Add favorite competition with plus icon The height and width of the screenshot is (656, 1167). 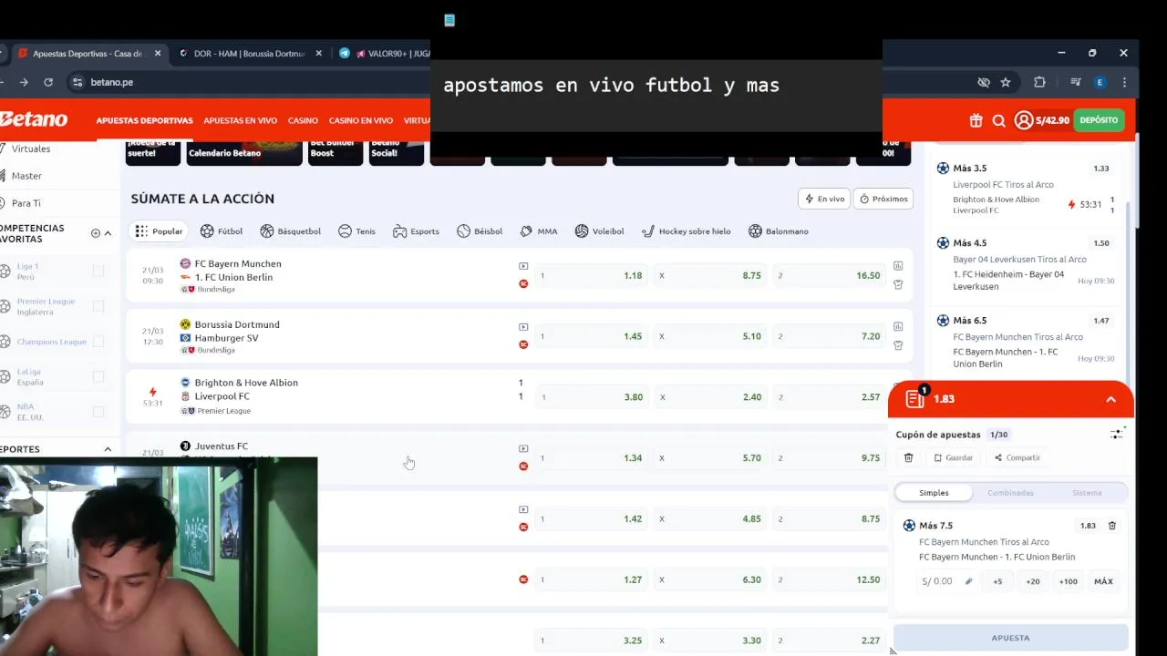pyautogui.click(x=96, y=233)
